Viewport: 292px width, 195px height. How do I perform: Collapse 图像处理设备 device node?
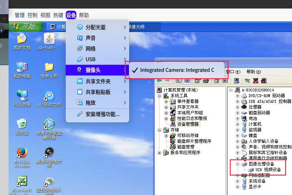point(237,164)
